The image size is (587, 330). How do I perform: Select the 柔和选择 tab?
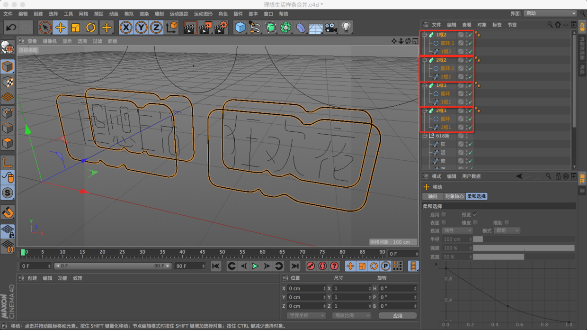pyautogui.click(x=476, y=196)
